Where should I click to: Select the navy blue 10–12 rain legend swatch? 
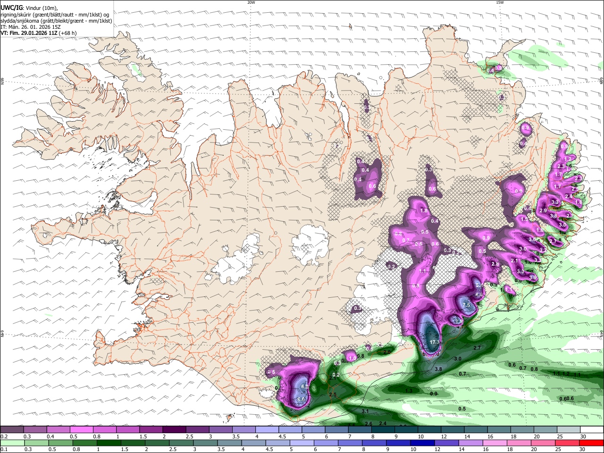[x=422, y=443]
